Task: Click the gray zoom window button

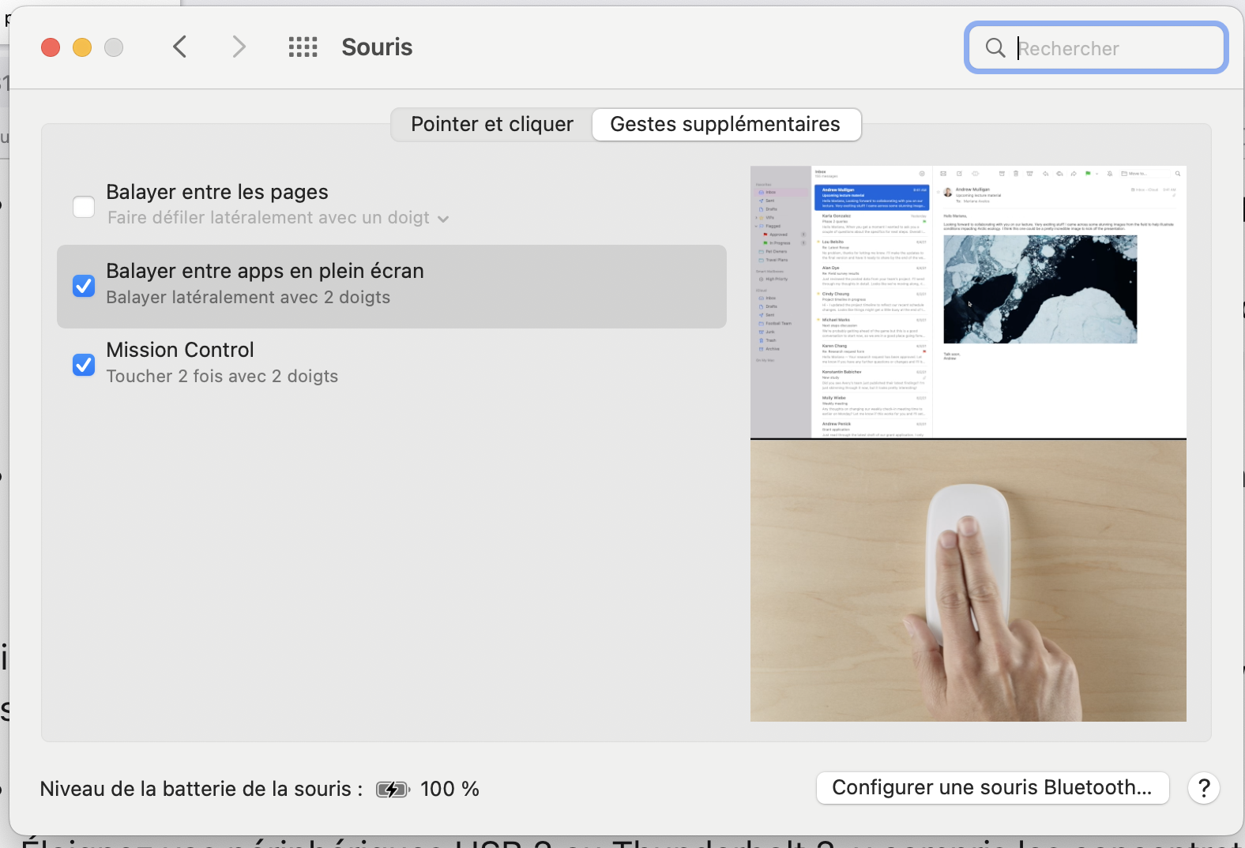Action: (114, 47)
